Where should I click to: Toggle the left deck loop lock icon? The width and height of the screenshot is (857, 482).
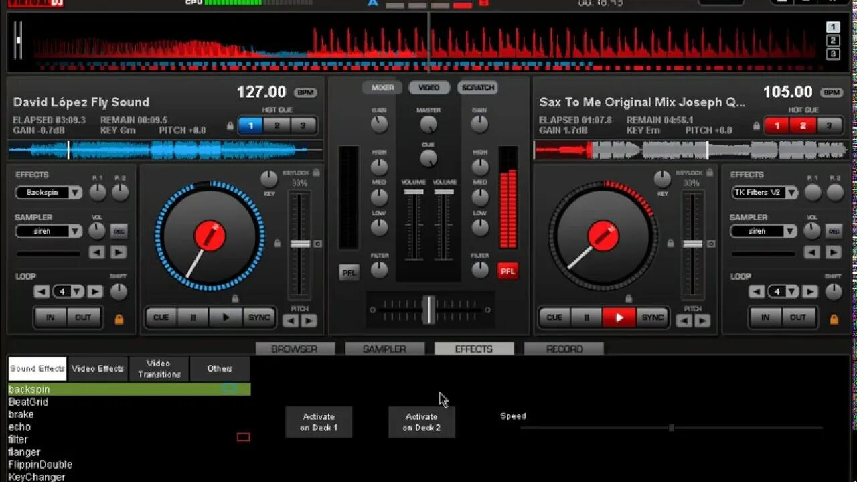point(119,319)
